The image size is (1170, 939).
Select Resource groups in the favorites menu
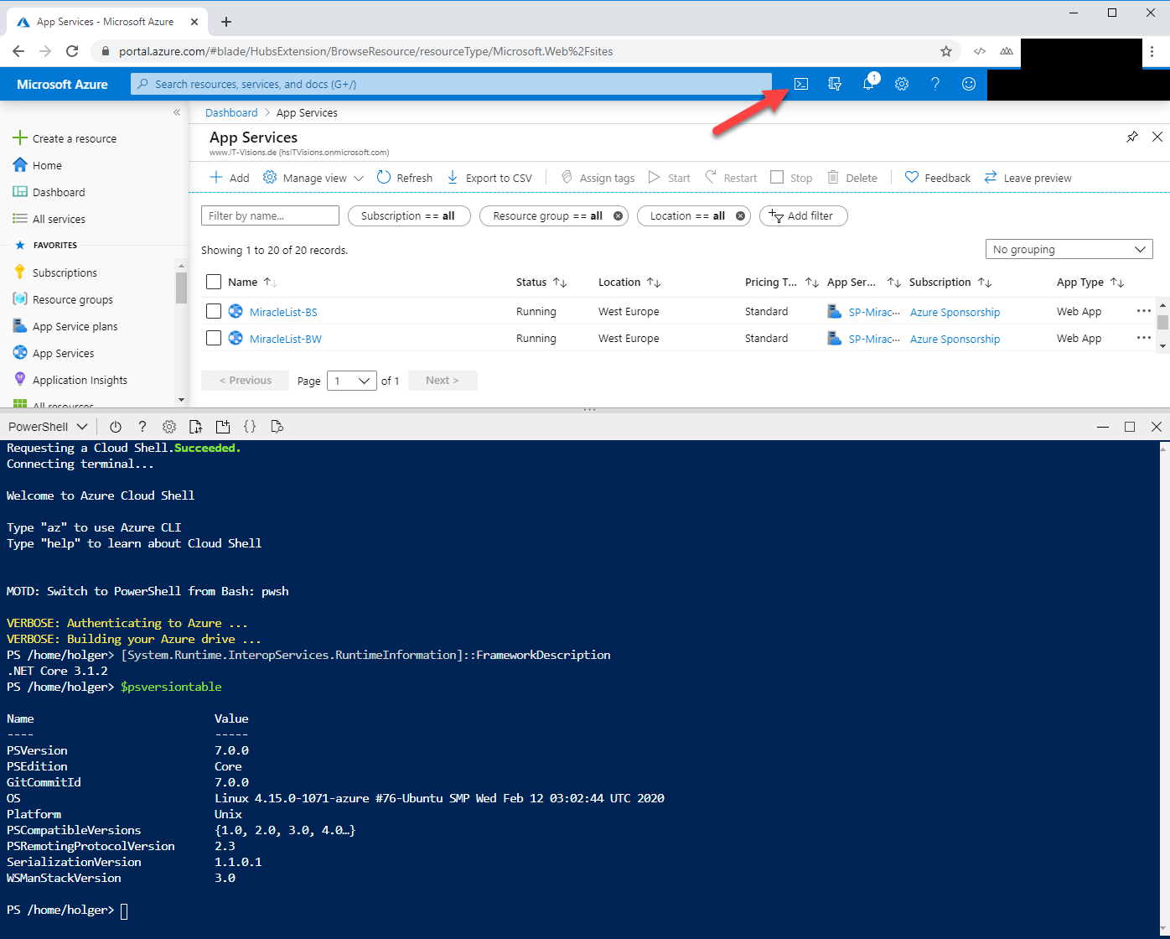tap(72, 299)
